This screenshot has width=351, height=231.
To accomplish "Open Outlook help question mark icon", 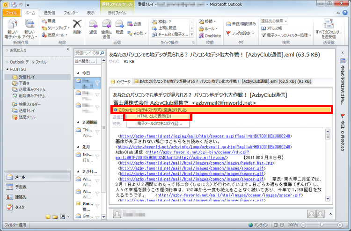I will tap(345, 13).
